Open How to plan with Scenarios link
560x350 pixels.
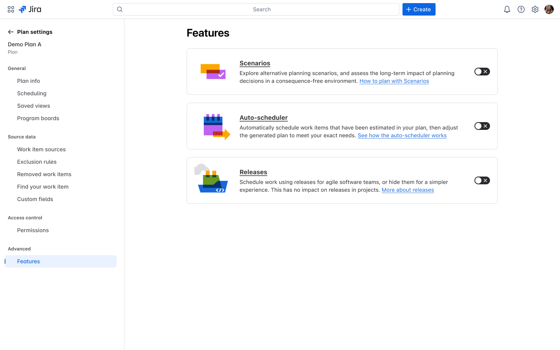click(394, 81)
